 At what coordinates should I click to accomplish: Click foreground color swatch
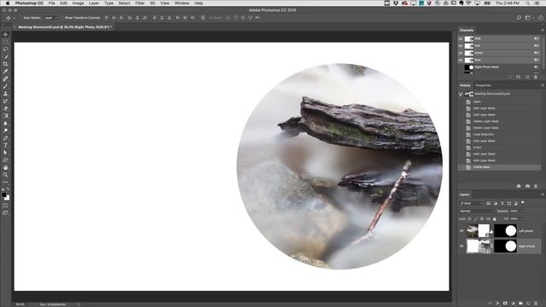pyautogui.click(x=3, y=195)
